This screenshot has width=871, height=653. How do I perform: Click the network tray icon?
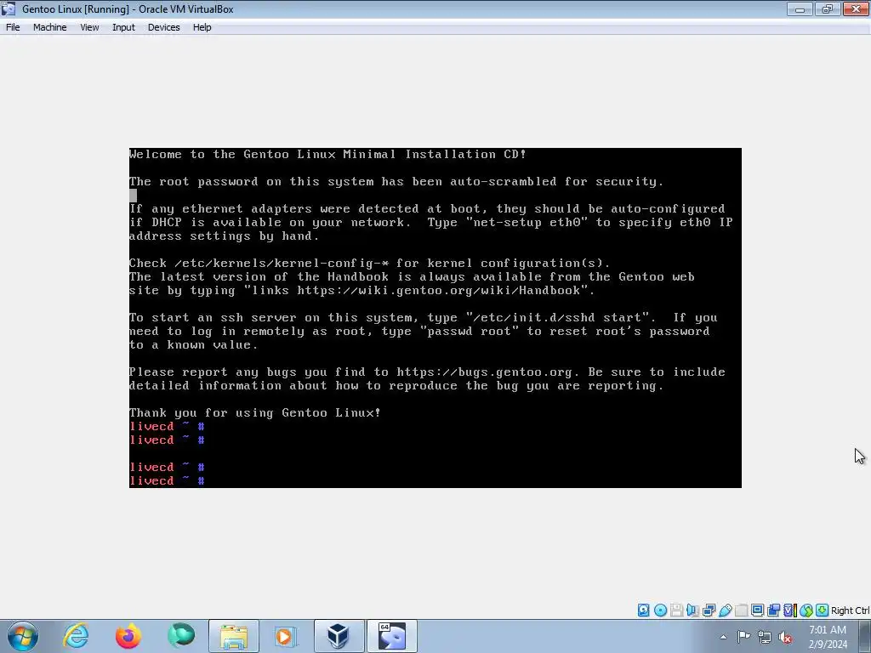[765, 637]
